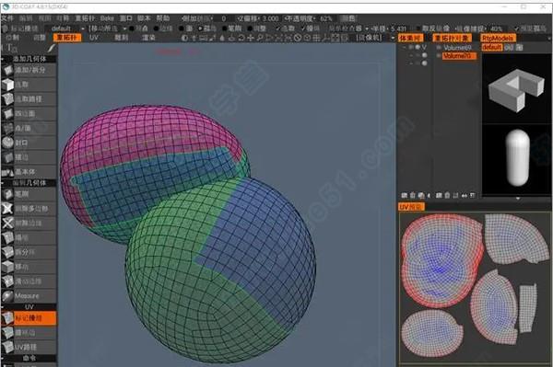Image resolution: width=553 pixels, height=367 pixels.
Task: Select the 孤岛 islands radio option
Action: (207, 29)
